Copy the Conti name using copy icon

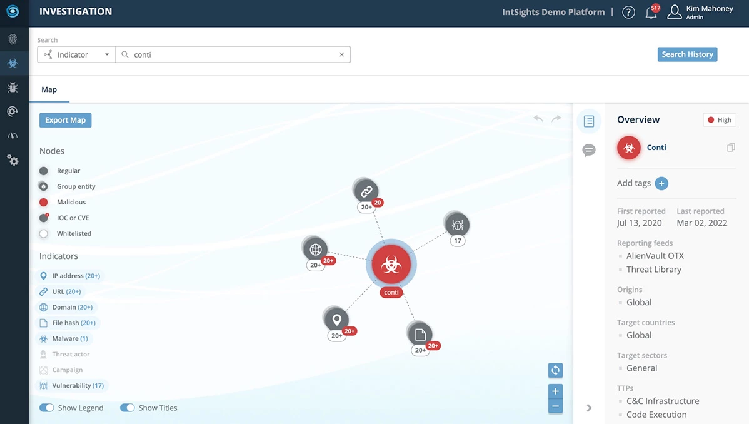(730, 148)
